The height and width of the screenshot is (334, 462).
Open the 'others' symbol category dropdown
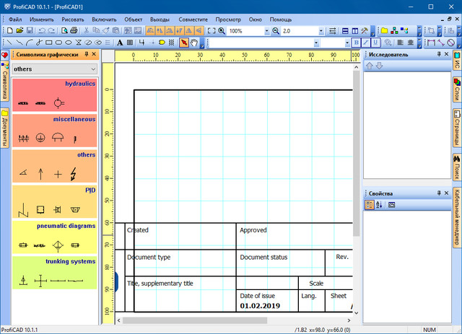(94, 69)
